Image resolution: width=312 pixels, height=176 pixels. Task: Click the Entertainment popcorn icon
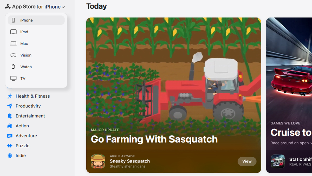click(10, 116)
